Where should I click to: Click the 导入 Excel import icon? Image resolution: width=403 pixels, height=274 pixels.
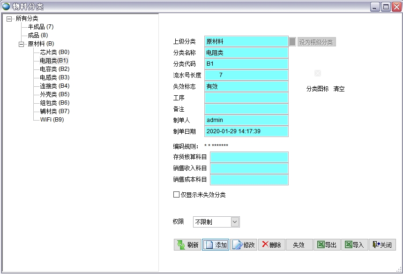pyautogui.click(x=348, y=244)
